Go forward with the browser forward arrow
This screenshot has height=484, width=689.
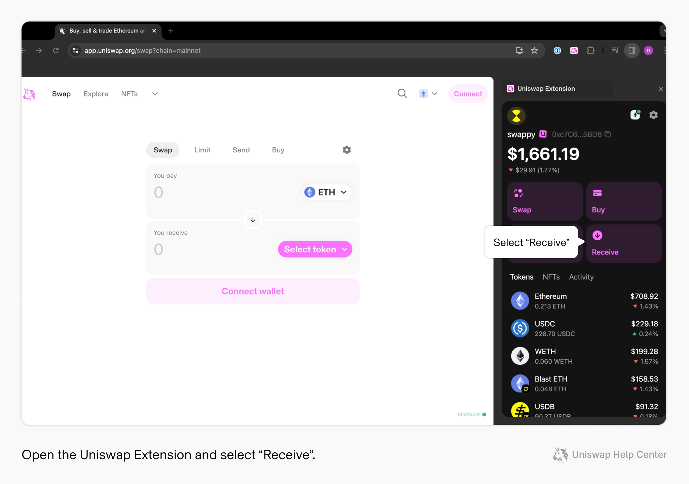point(39,50)
